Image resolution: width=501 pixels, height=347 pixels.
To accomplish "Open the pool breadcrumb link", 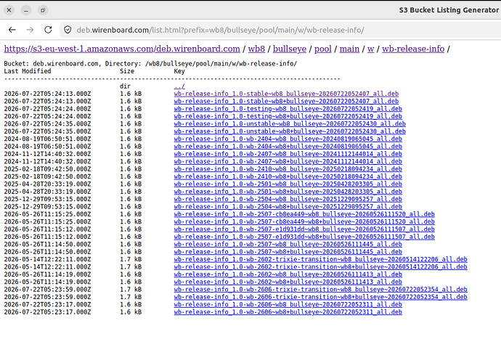I will (x=322, y=49).
